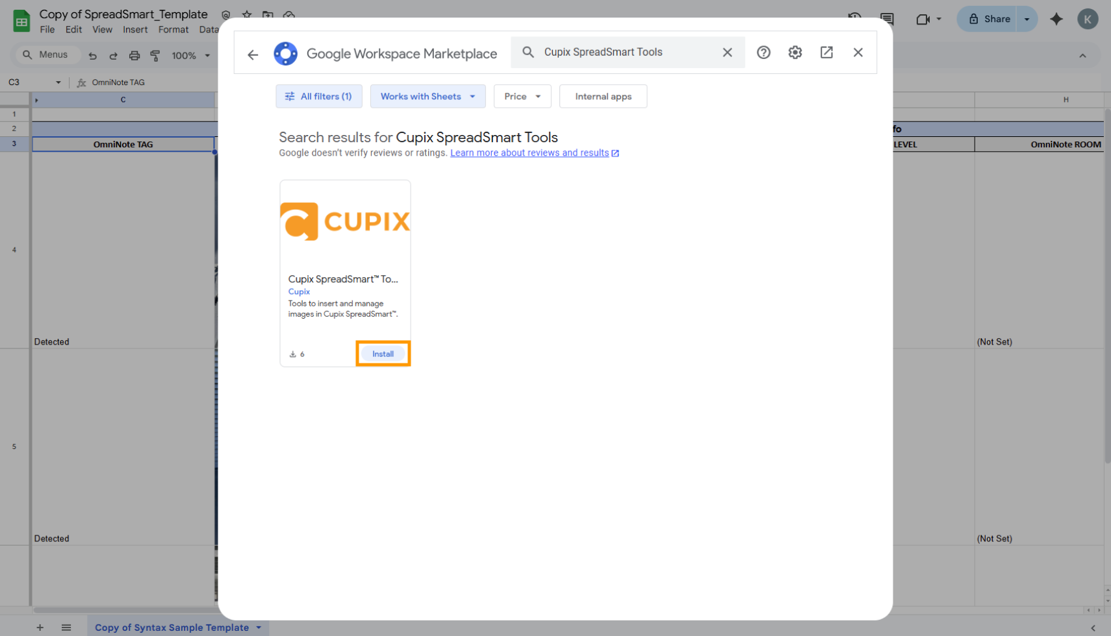Open the sheet tab options arrow
The height and width of the screenshot is (636, 1111).
click(259, 628)
